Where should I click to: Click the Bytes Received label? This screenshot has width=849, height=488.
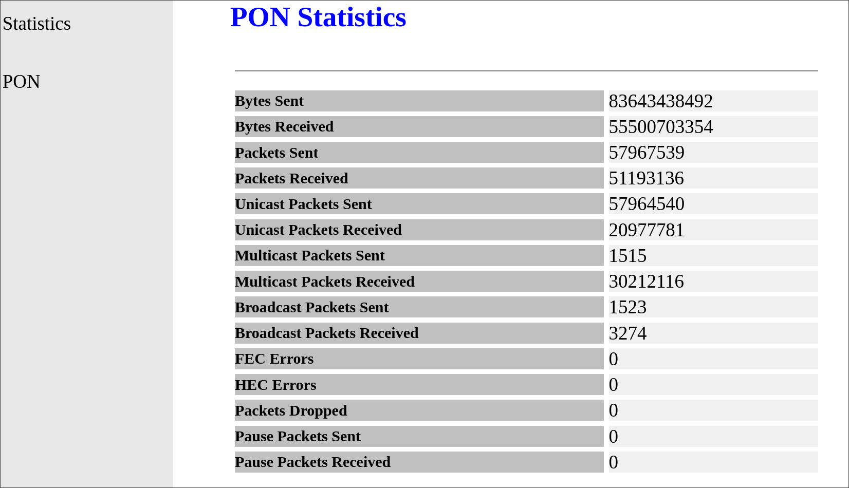click(284, 127)
